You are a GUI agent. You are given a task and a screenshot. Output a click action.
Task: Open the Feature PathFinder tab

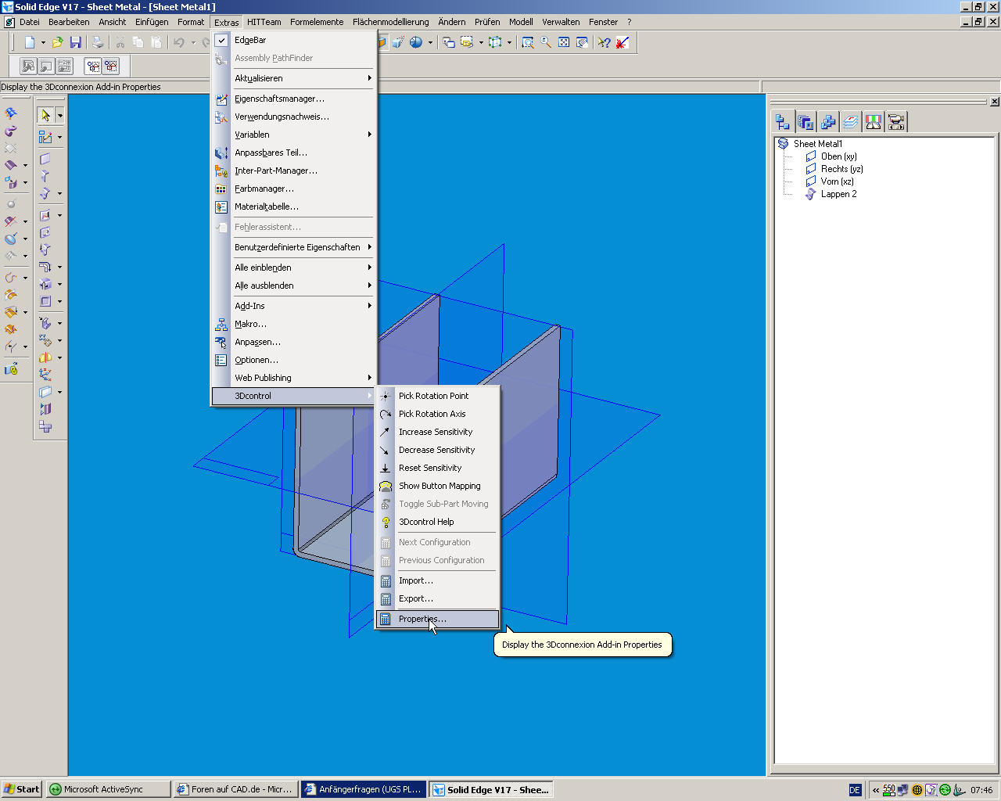[783, 121]
